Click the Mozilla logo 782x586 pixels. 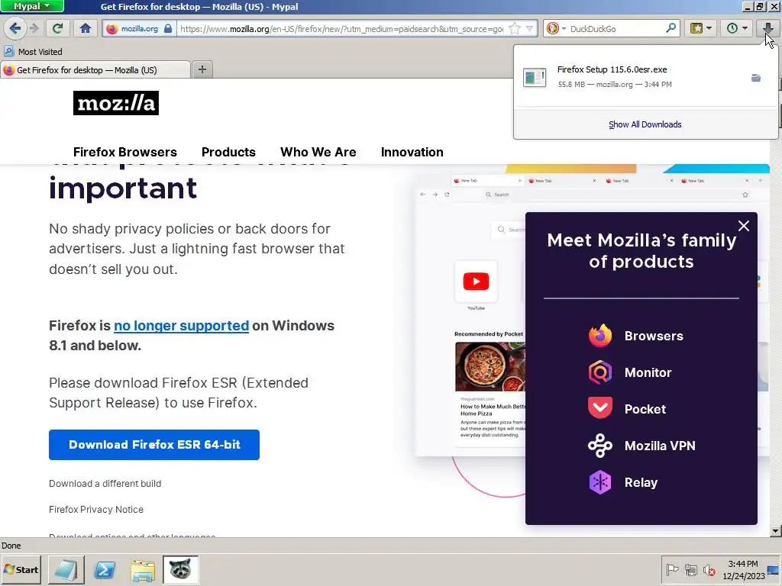coord(116,103)
